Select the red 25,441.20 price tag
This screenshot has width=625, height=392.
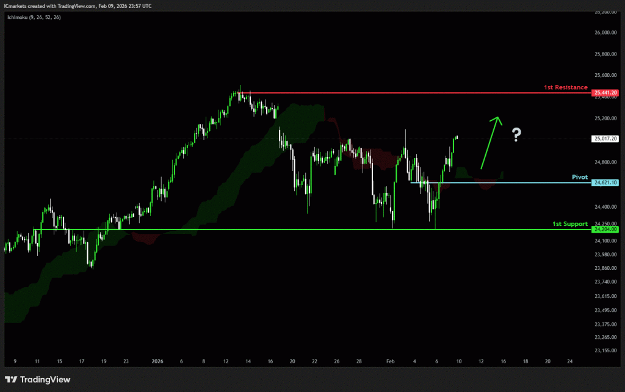pos(605,93)
